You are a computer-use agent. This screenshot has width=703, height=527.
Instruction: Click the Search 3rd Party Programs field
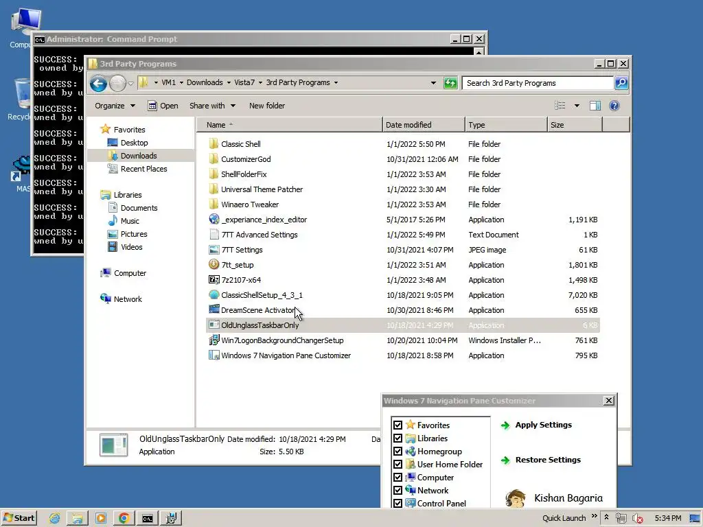(x=537, y=83)
